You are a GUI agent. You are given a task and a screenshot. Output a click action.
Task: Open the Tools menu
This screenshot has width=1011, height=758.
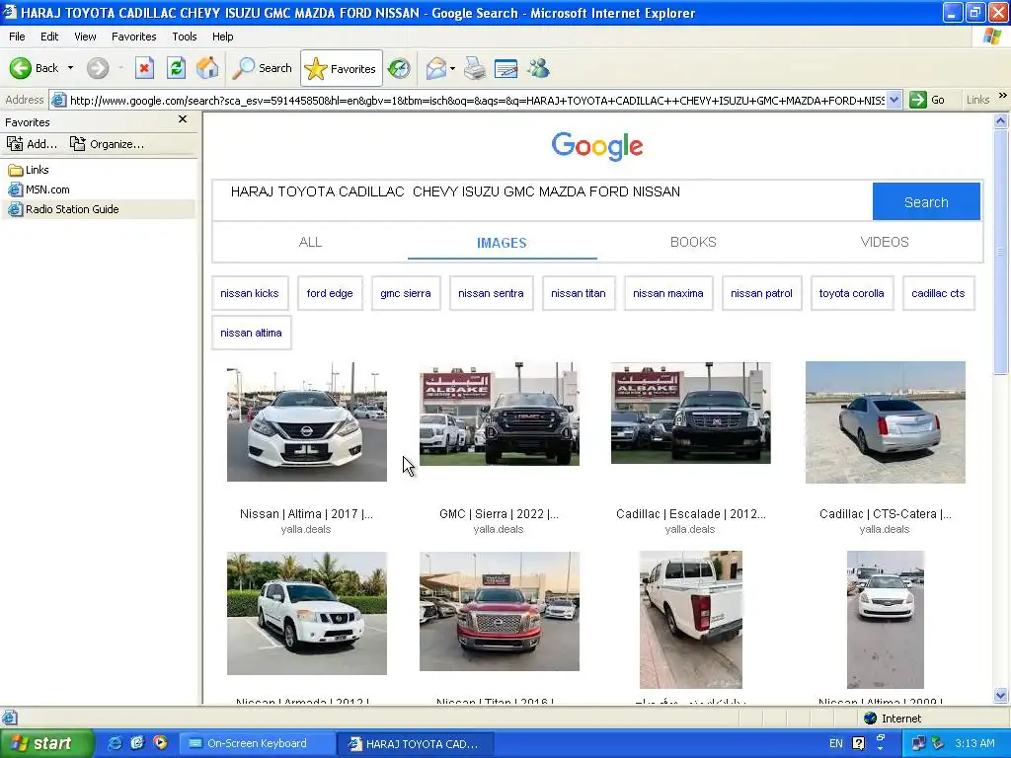[x=184, y=37]
